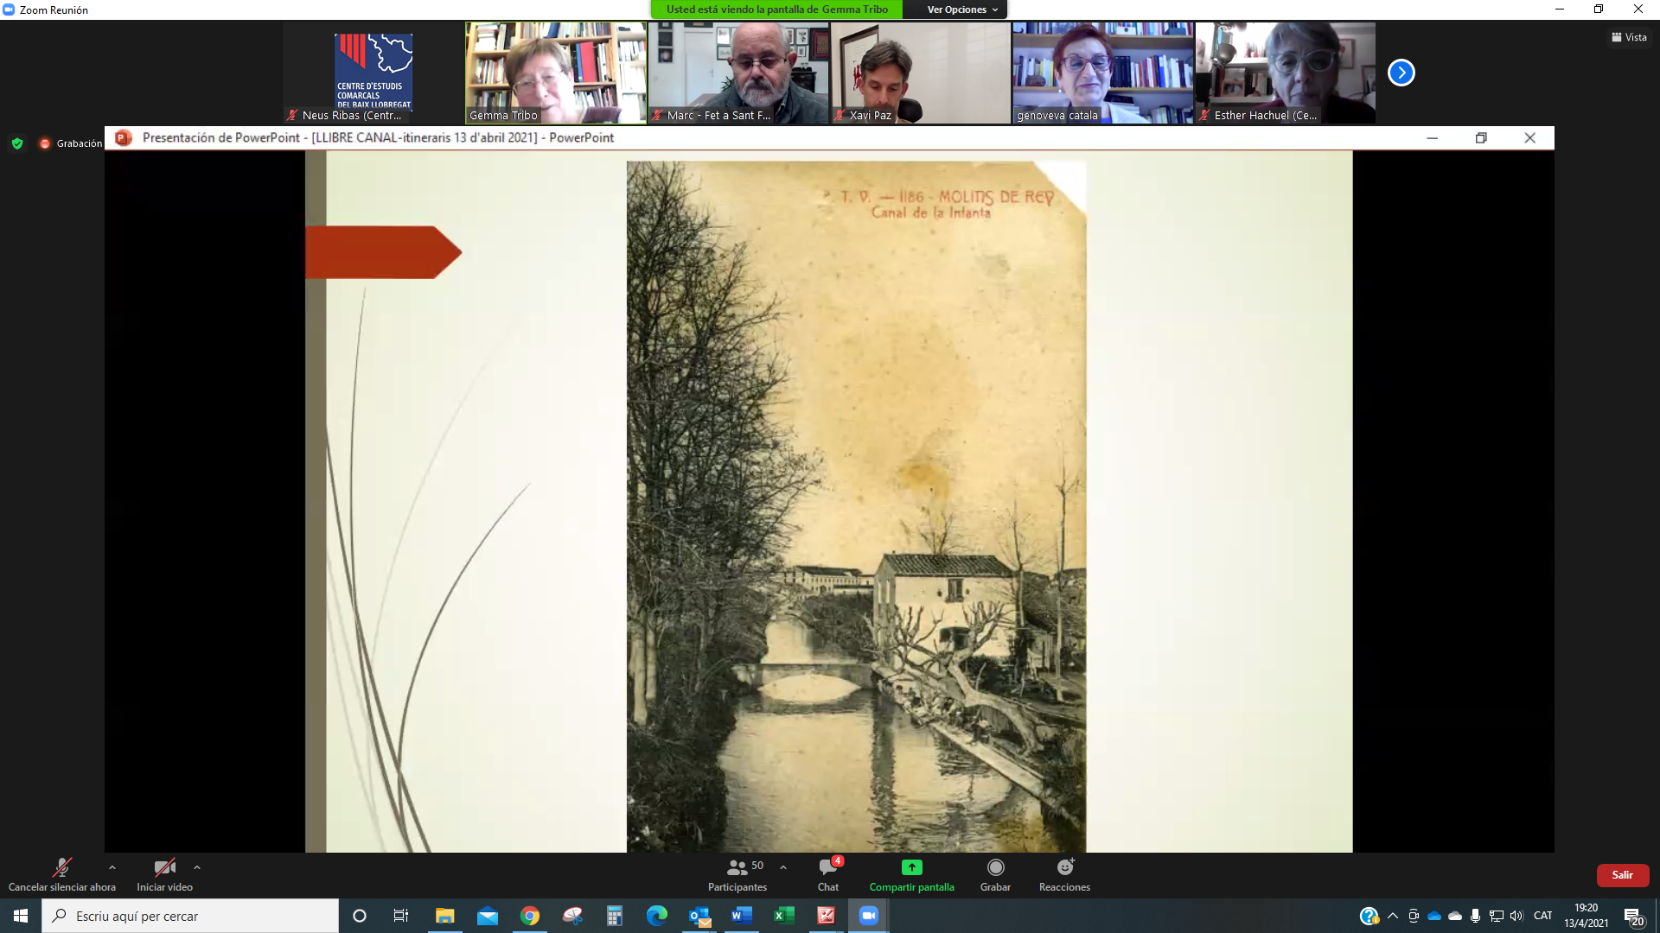Open the Chat panel
The width and height of the screenshot is (1660, 933).
(827, 867)
